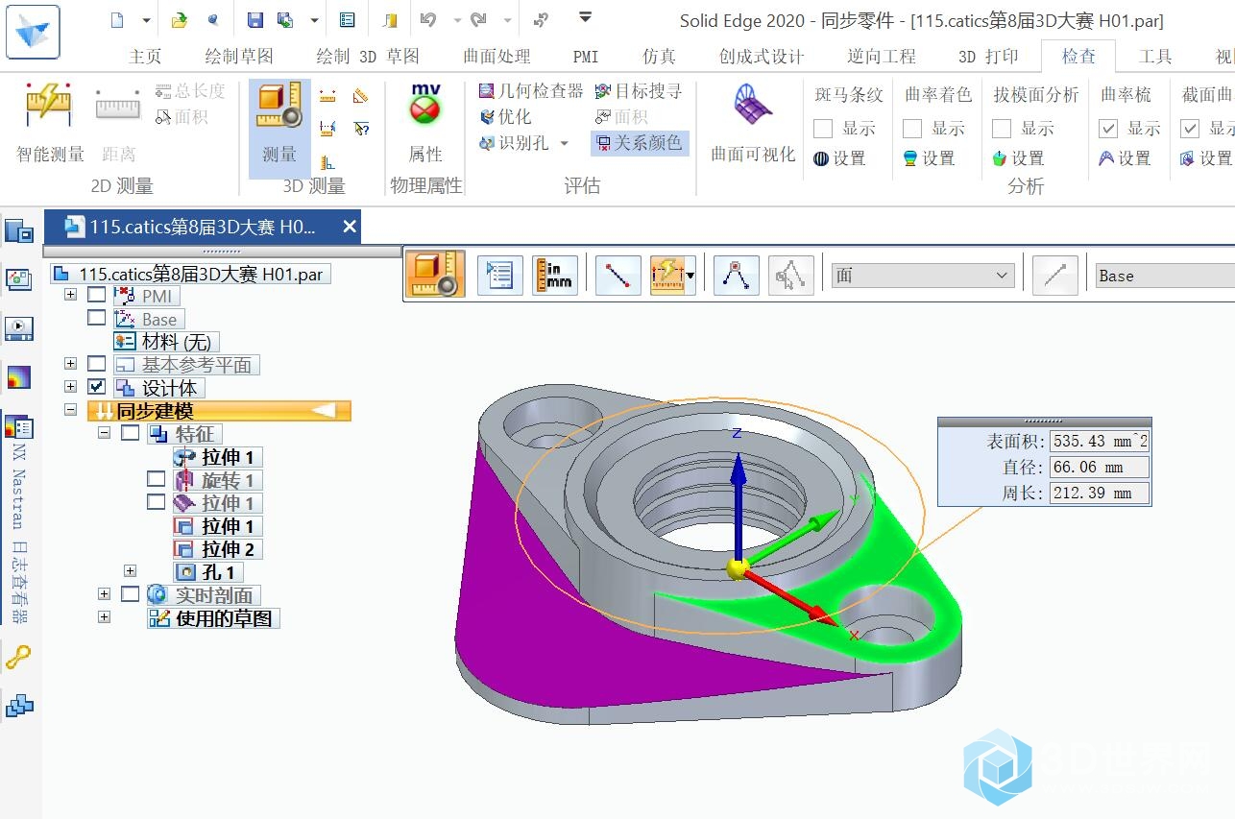
Task: Enable 曲率着色 显示 checkbox
Action: 912,128
